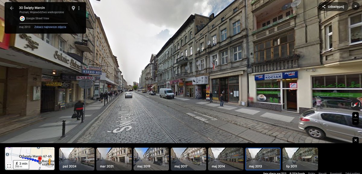Expand the minimap with the fullscreen icon
Image resolution: width=362 pixels, height=174 pixels.
(x=9, y=166)
